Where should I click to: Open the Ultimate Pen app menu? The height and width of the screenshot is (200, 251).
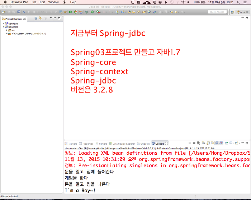tap(19, 2)
